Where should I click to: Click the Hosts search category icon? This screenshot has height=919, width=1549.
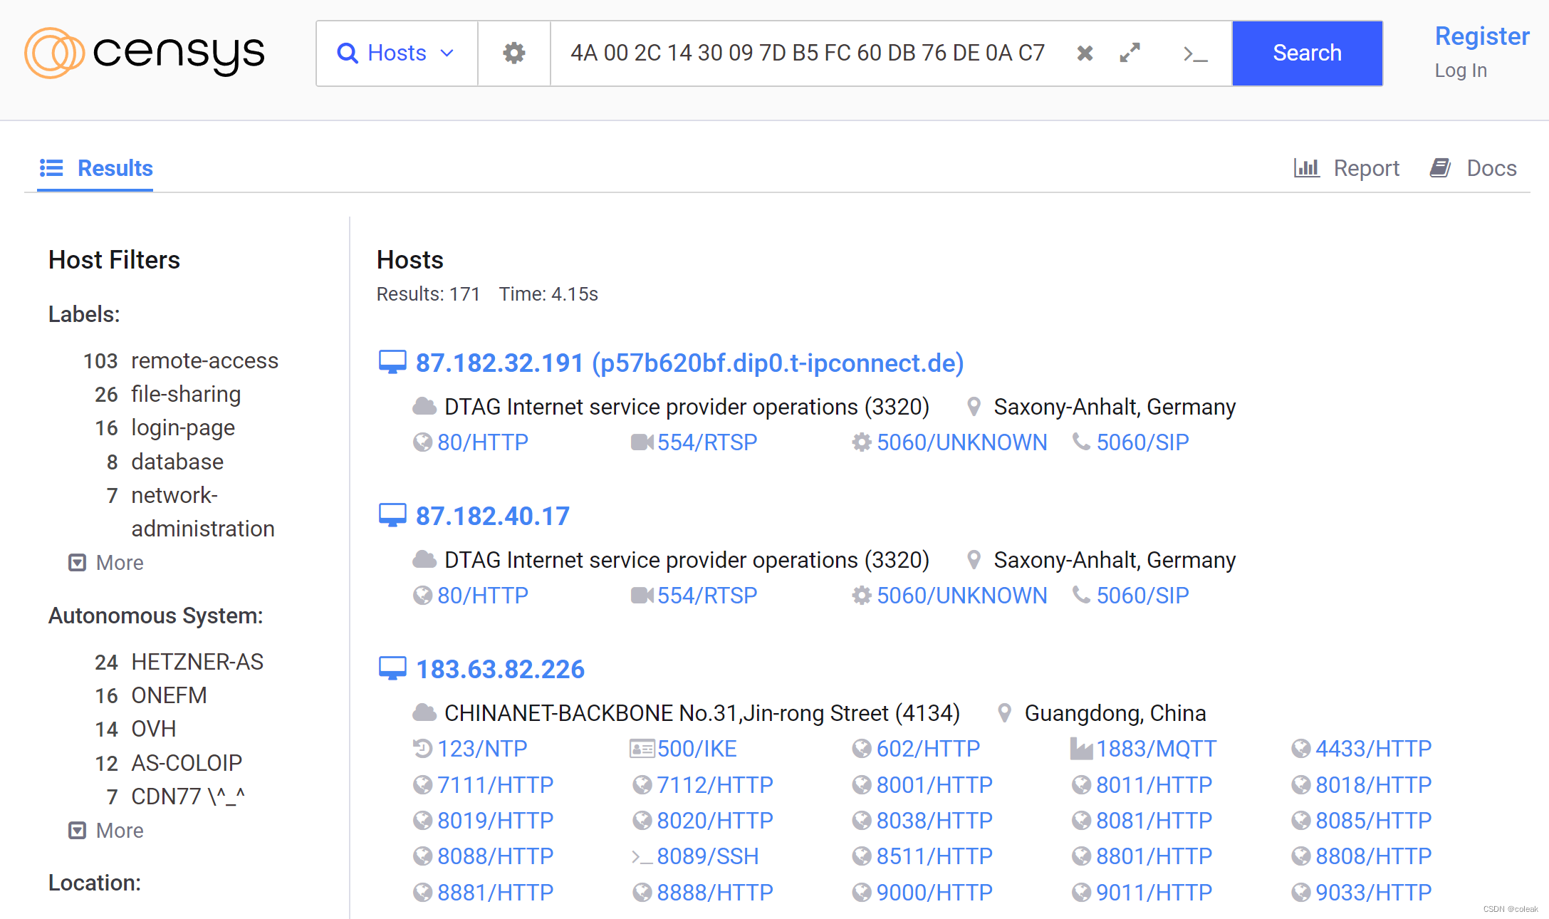(x=348, y=53)
